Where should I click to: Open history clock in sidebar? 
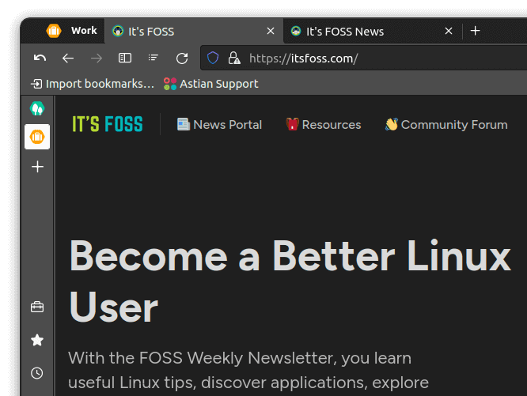[37, 373]
